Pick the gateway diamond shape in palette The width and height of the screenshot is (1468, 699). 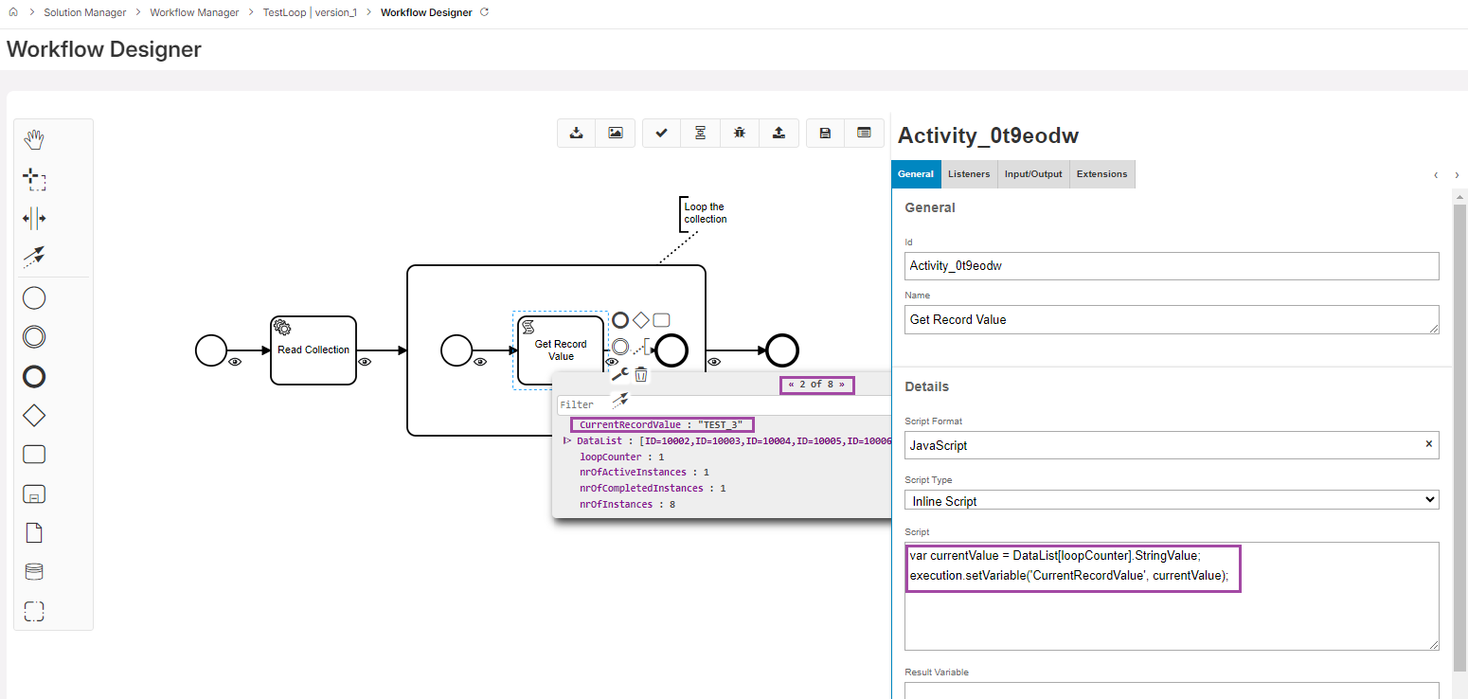34,415
